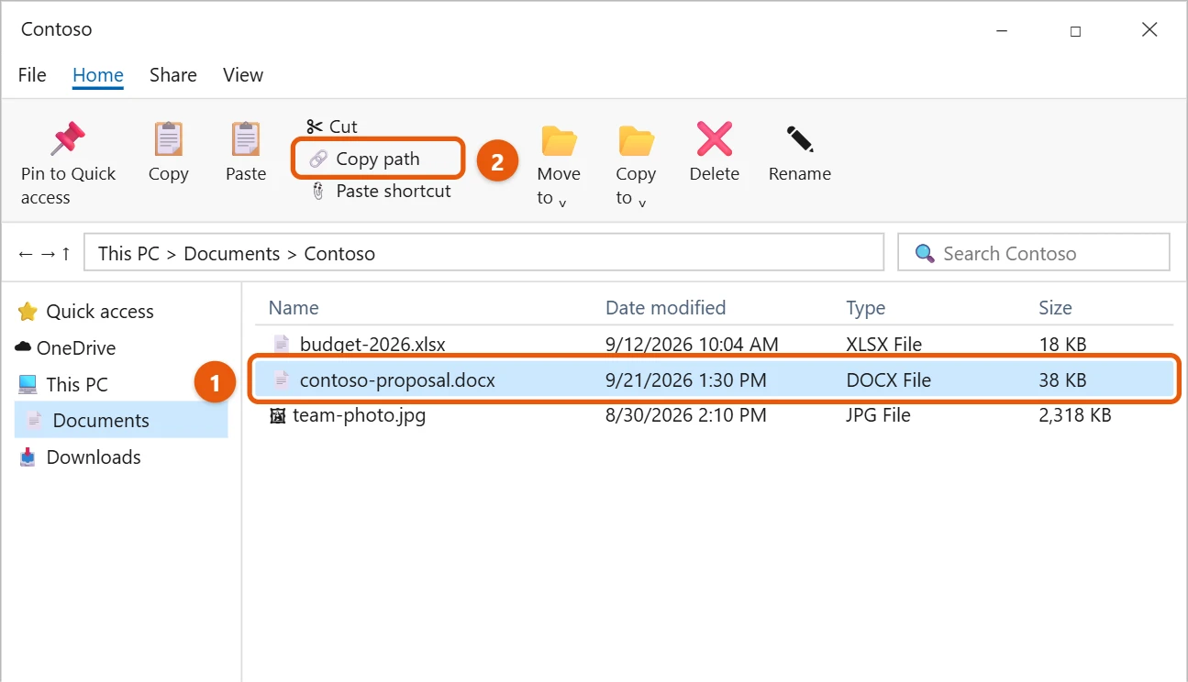
Task: Switch to the Home ribbon tab
Action: click(x=98, y=75)
